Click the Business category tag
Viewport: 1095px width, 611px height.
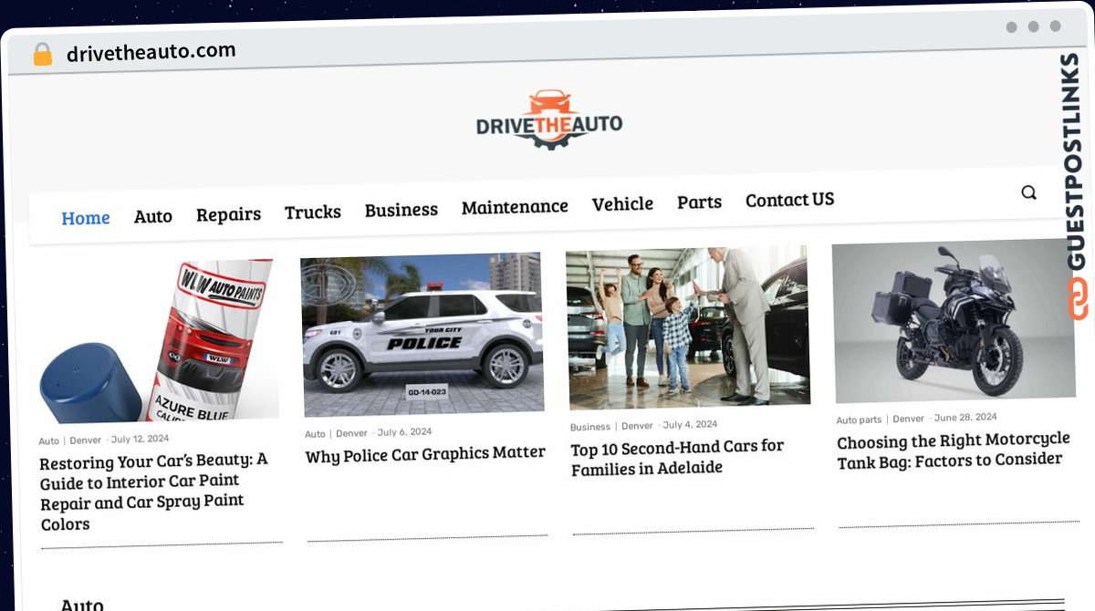(x=590, y=427)
